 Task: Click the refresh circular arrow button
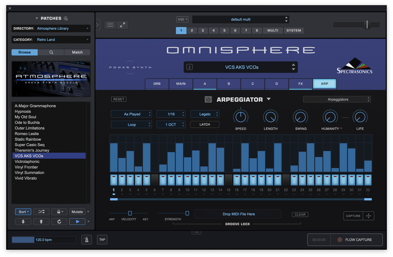click(59, 221)
